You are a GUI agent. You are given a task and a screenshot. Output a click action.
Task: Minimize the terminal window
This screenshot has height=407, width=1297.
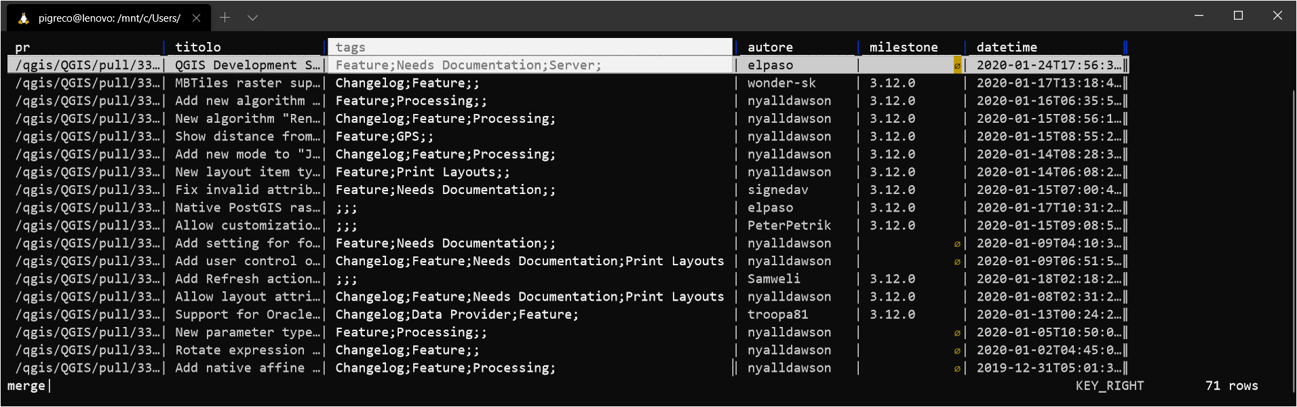coord(1199,16)
